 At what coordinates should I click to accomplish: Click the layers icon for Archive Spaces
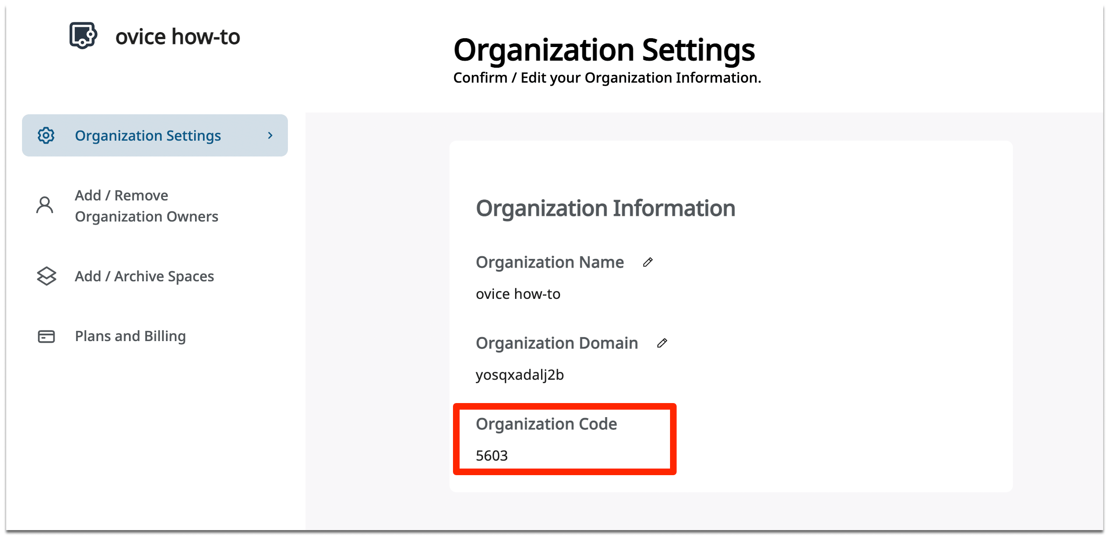click(46, 276)
